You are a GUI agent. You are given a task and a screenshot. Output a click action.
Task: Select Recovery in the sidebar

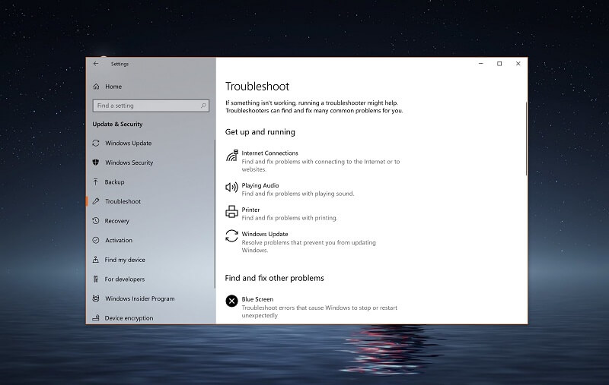[116, 221]
